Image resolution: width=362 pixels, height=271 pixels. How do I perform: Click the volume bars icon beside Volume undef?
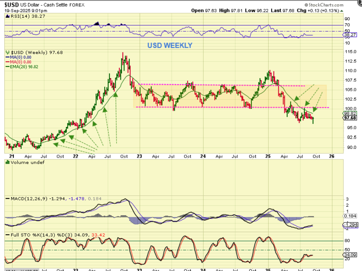coord(7,162)
